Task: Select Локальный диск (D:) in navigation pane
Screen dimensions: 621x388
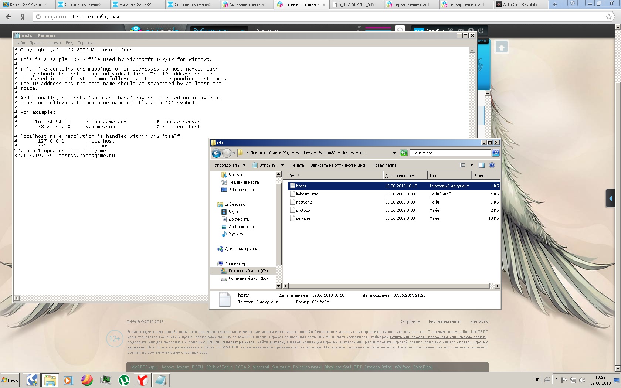Action: (248, 278)
